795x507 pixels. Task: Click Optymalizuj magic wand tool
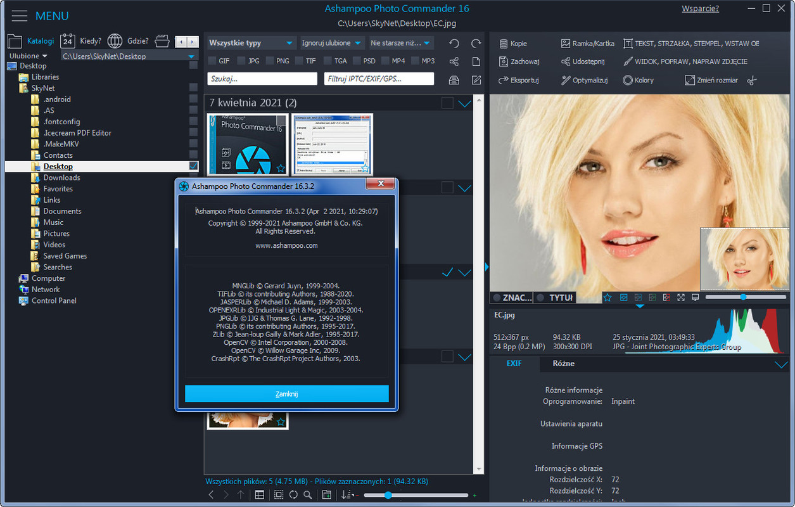(x=585, y=80)
